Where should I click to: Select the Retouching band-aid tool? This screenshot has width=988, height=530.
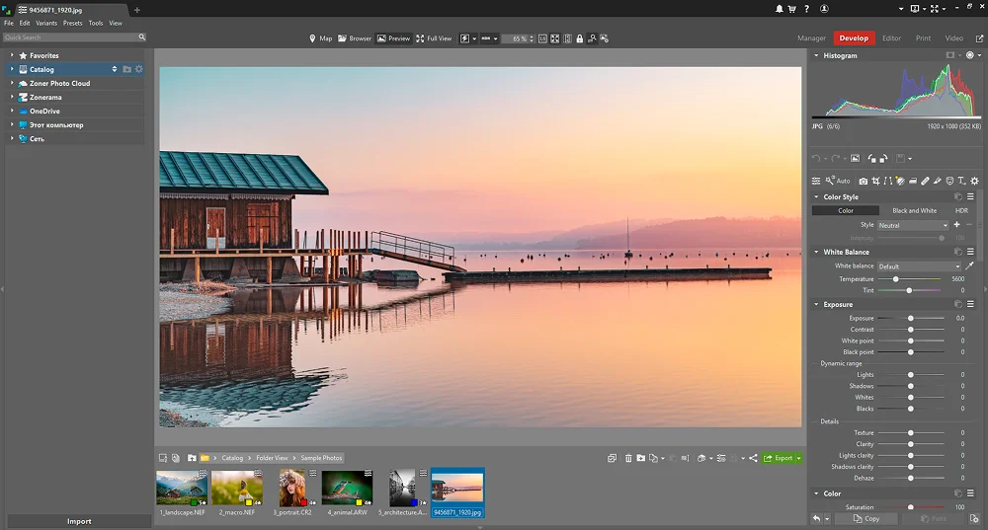tap(925, 181)
